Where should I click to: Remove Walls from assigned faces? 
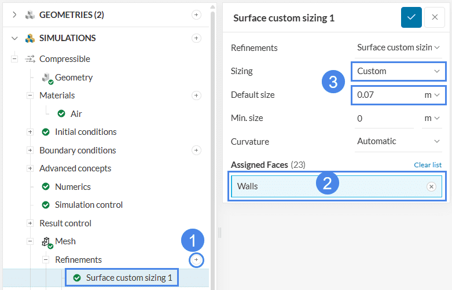tap(431, 186)
